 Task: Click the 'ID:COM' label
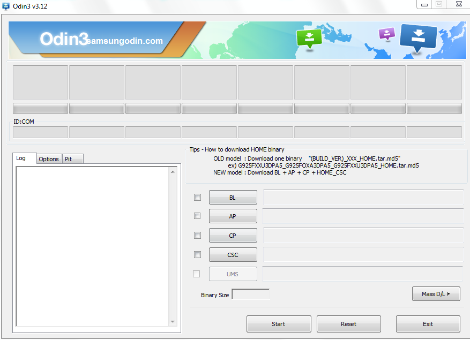[x=24, y=122]
